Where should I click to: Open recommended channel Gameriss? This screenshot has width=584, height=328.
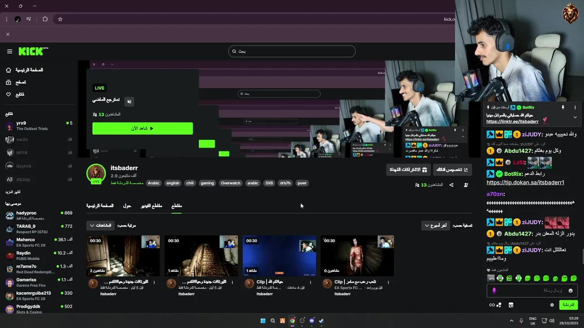pyautogui.click(x=39, y=282)
